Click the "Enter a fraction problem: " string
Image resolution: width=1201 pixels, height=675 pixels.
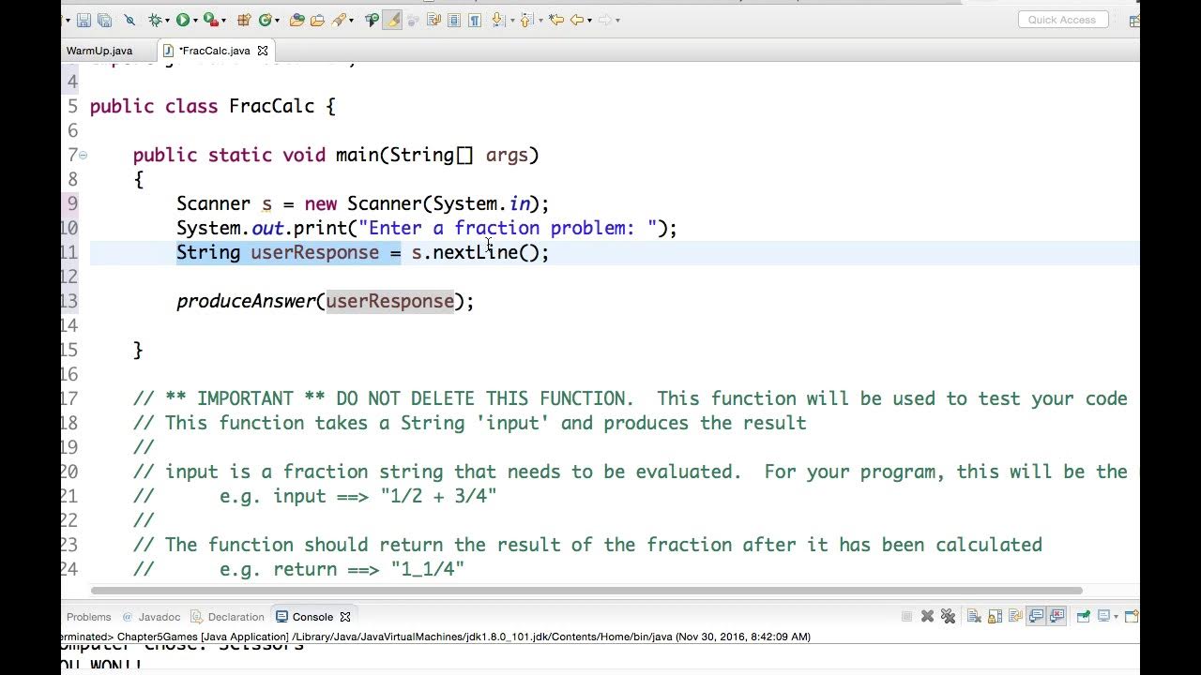point(507,228)
